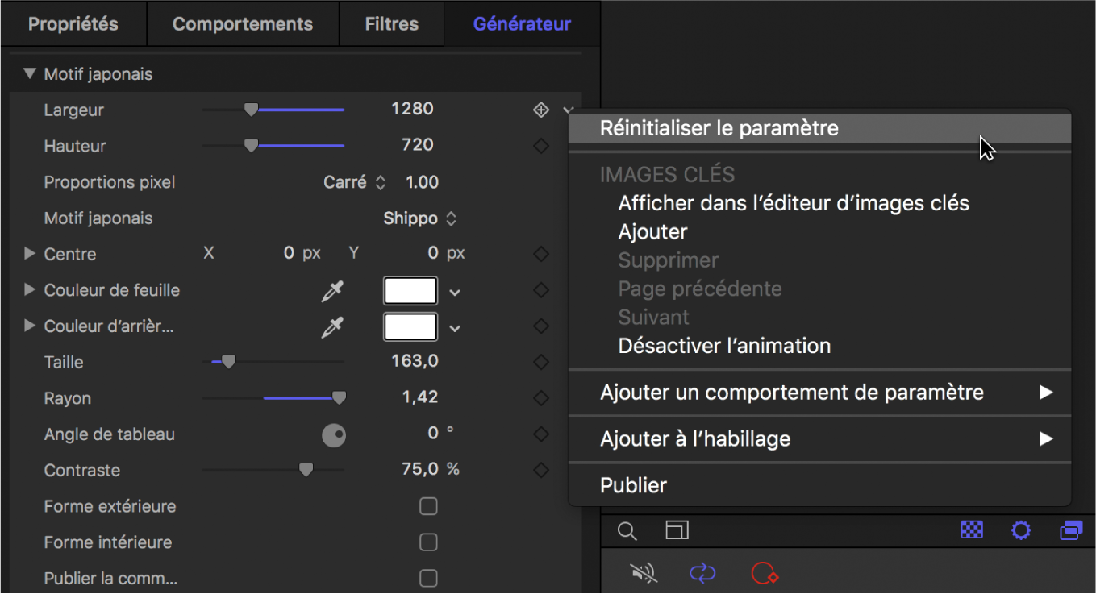
Task: Enable the Forme intérieure checkbox
Action: coord(428,542)
